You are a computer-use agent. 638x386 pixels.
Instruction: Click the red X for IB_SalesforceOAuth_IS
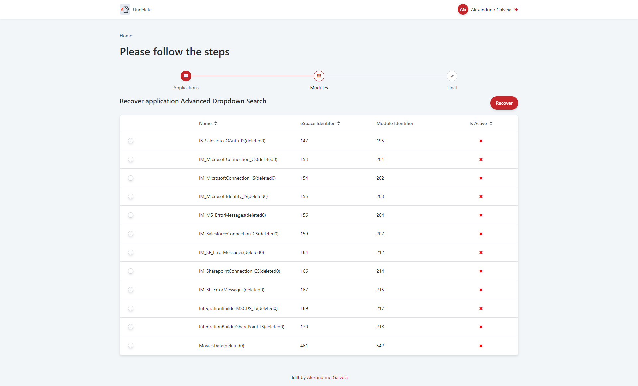(481, 141)
